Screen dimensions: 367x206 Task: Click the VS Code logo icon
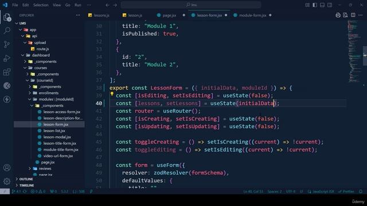click(x=5, y=5)
